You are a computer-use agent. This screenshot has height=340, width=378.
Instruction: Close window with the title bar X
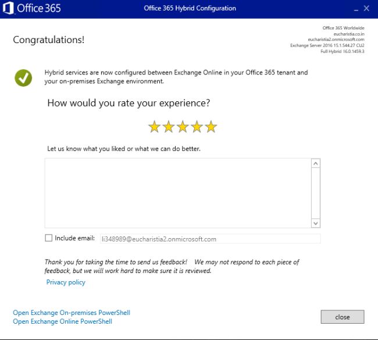point(366,9)
